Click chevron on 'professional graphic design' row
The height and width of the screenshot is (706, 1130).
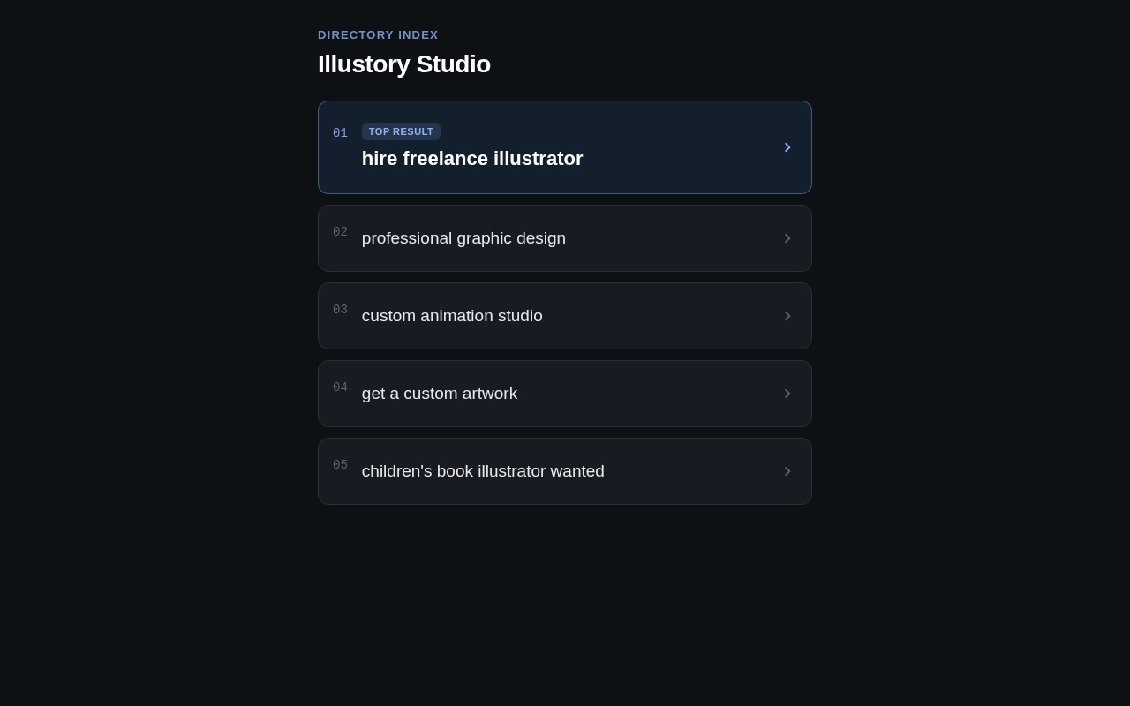(x=787, y=238)
